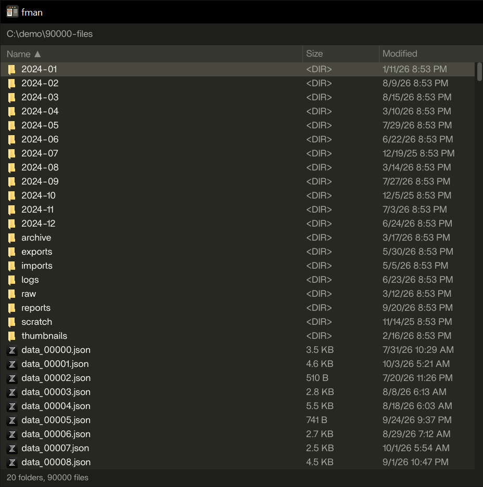Click status bar text 20 folders, 90000 files
Screen dimensions: 483x487
pos(47,477)
